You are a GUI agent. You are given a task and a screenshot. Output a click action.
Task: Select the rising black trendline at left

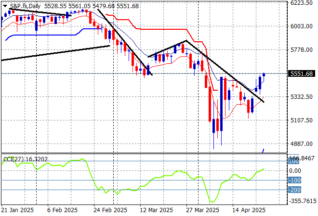click(x=55, y=53)
